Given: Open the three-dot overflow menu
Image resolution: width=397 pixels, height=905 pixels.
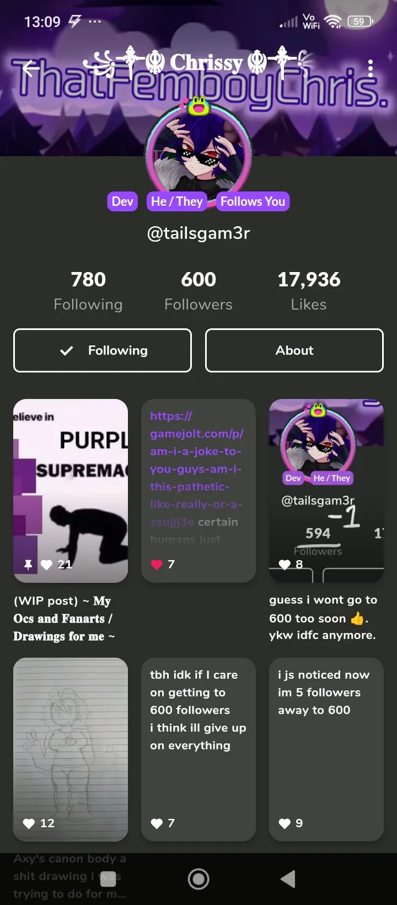Looking at the screenshot, I should click(371, 68).
